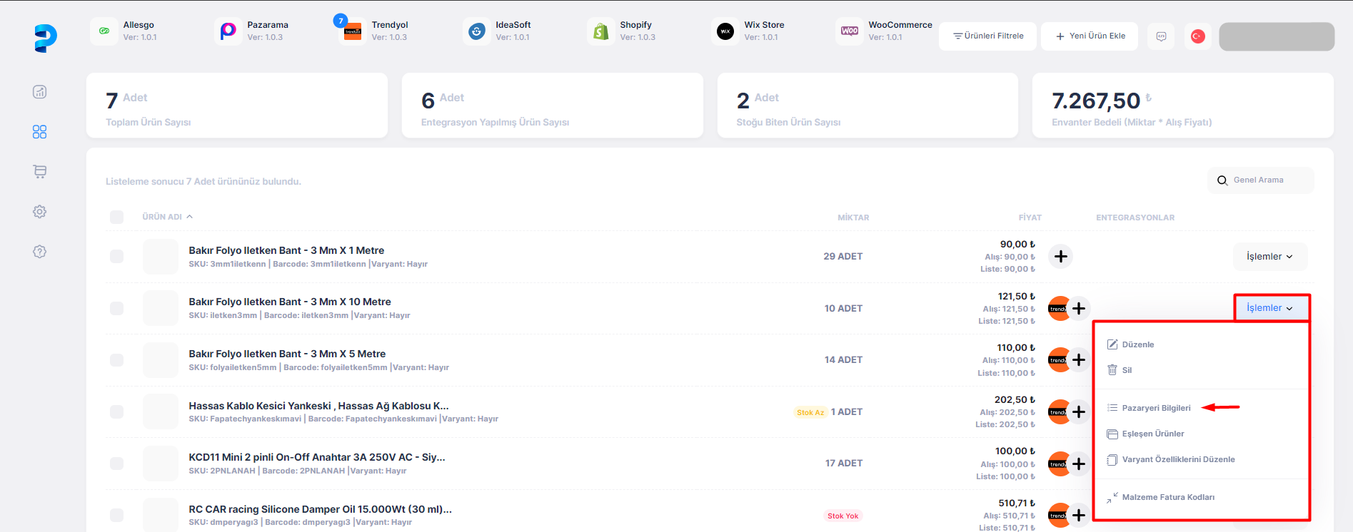Open the settings gear icon in sidebar
Screen dimensions: 1353x532
40,212
